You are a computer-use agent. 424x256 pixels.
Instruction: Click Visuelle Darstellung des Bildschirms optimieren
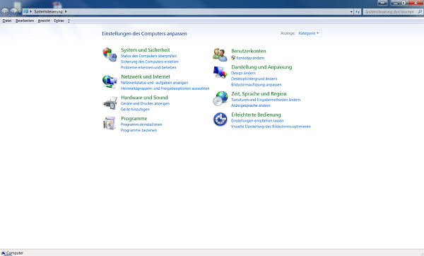point(271,127)
